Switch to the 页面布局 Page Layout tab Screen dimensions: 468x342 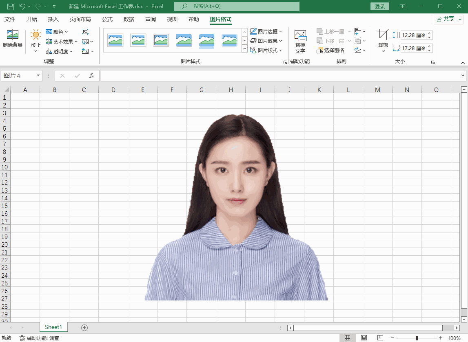80,20
